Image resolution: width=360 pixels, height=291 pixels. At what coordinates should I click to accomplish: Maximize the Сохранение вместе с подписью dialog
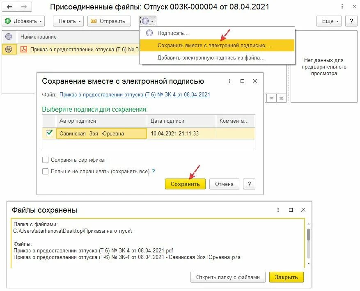[x=242, y=81]
